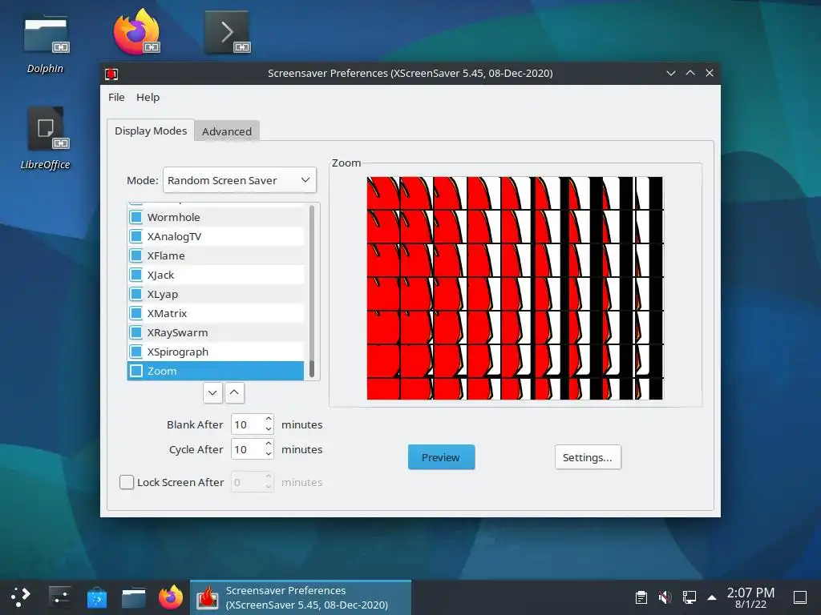Click the muted volume tray icon
Screen dimensions: 821x615
click(x=665, y=597)
